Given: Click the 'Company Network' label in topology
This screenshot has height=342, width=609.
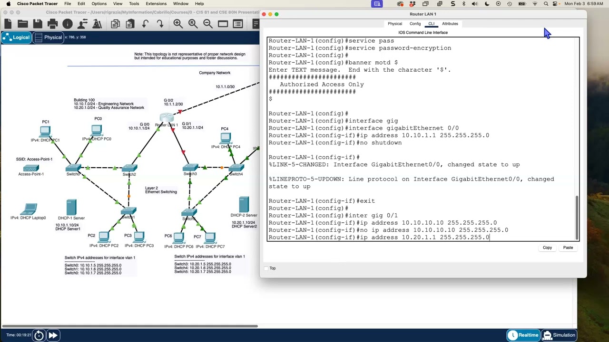Looking at the screenshot, I should pyautogui.click(x=215, y=73).
